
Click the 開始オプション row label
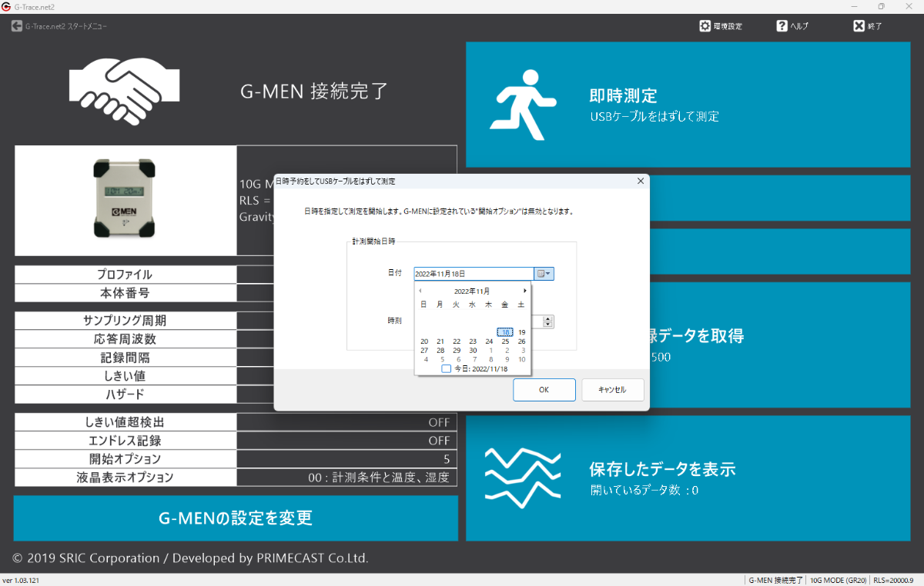point(125,459)
